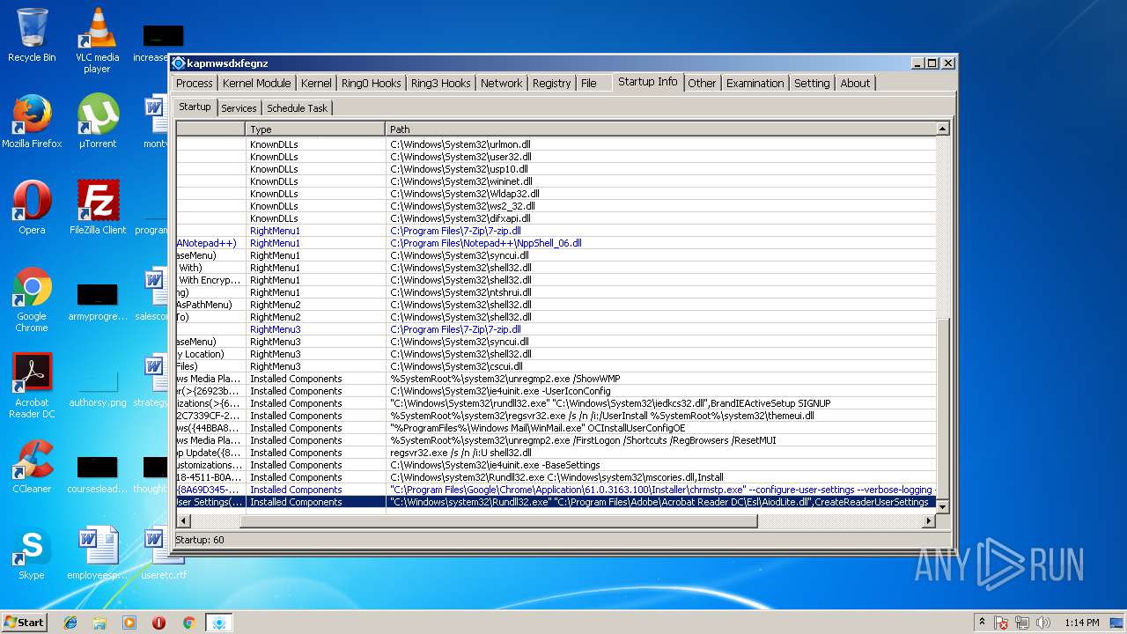Open Ring3 Hooks tab
This screenshot has height=634, width=1127.
tap(440, 83)
